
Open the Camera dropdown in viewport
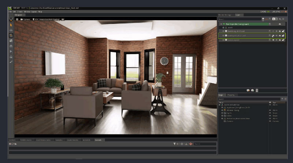pyautogui.click(x=26, y=19)
